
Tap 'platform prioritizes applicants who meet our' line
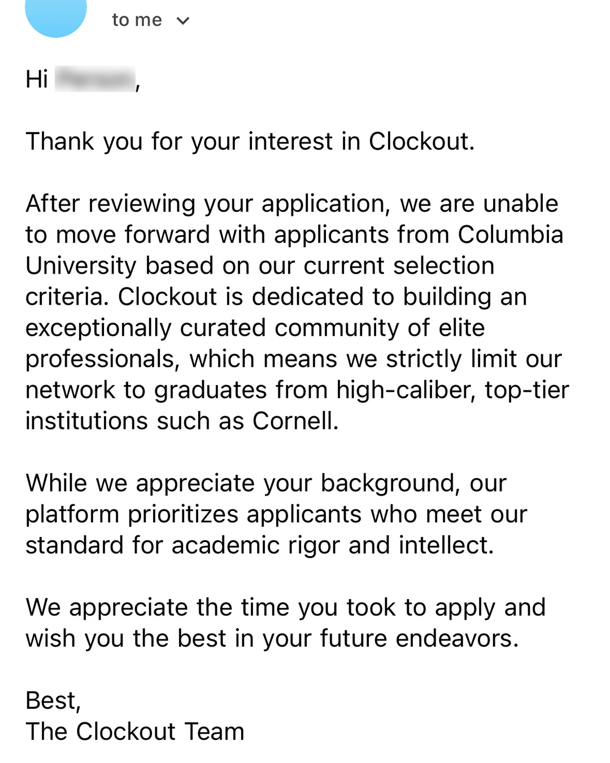point(276,515)
